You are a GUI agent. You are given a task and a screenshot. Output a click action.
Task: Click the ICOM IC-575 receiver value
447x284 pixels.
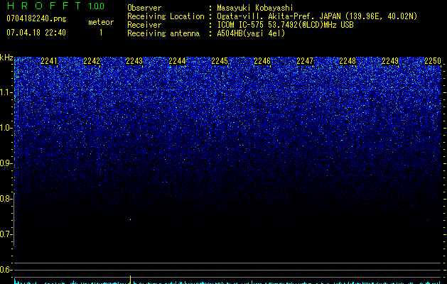286,25
